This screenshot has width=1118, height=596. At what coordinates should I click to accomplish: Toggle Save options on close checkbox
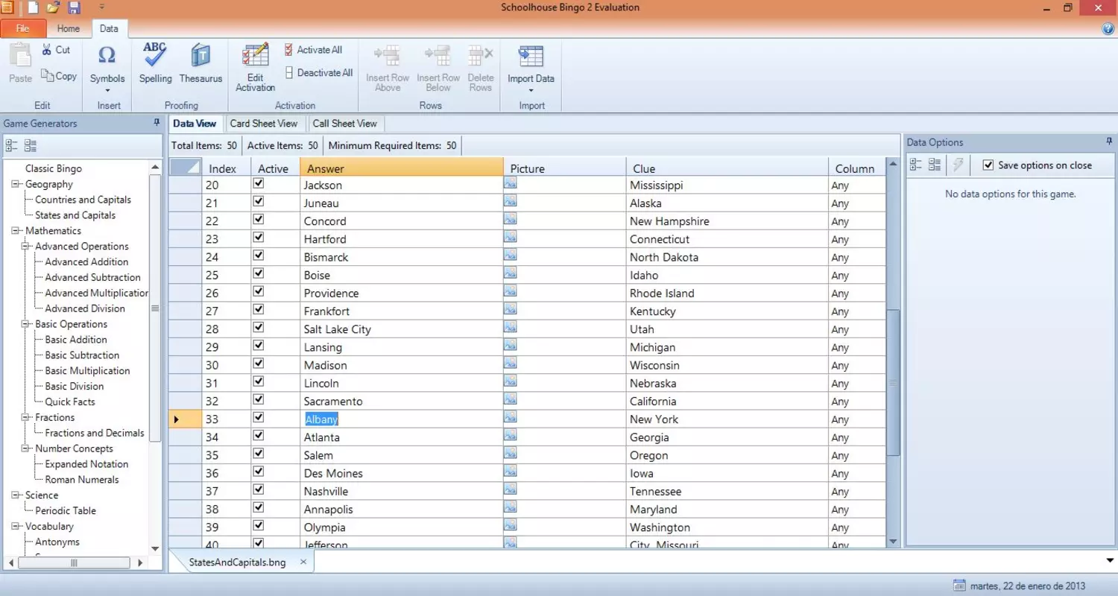(x=988, y=165)
